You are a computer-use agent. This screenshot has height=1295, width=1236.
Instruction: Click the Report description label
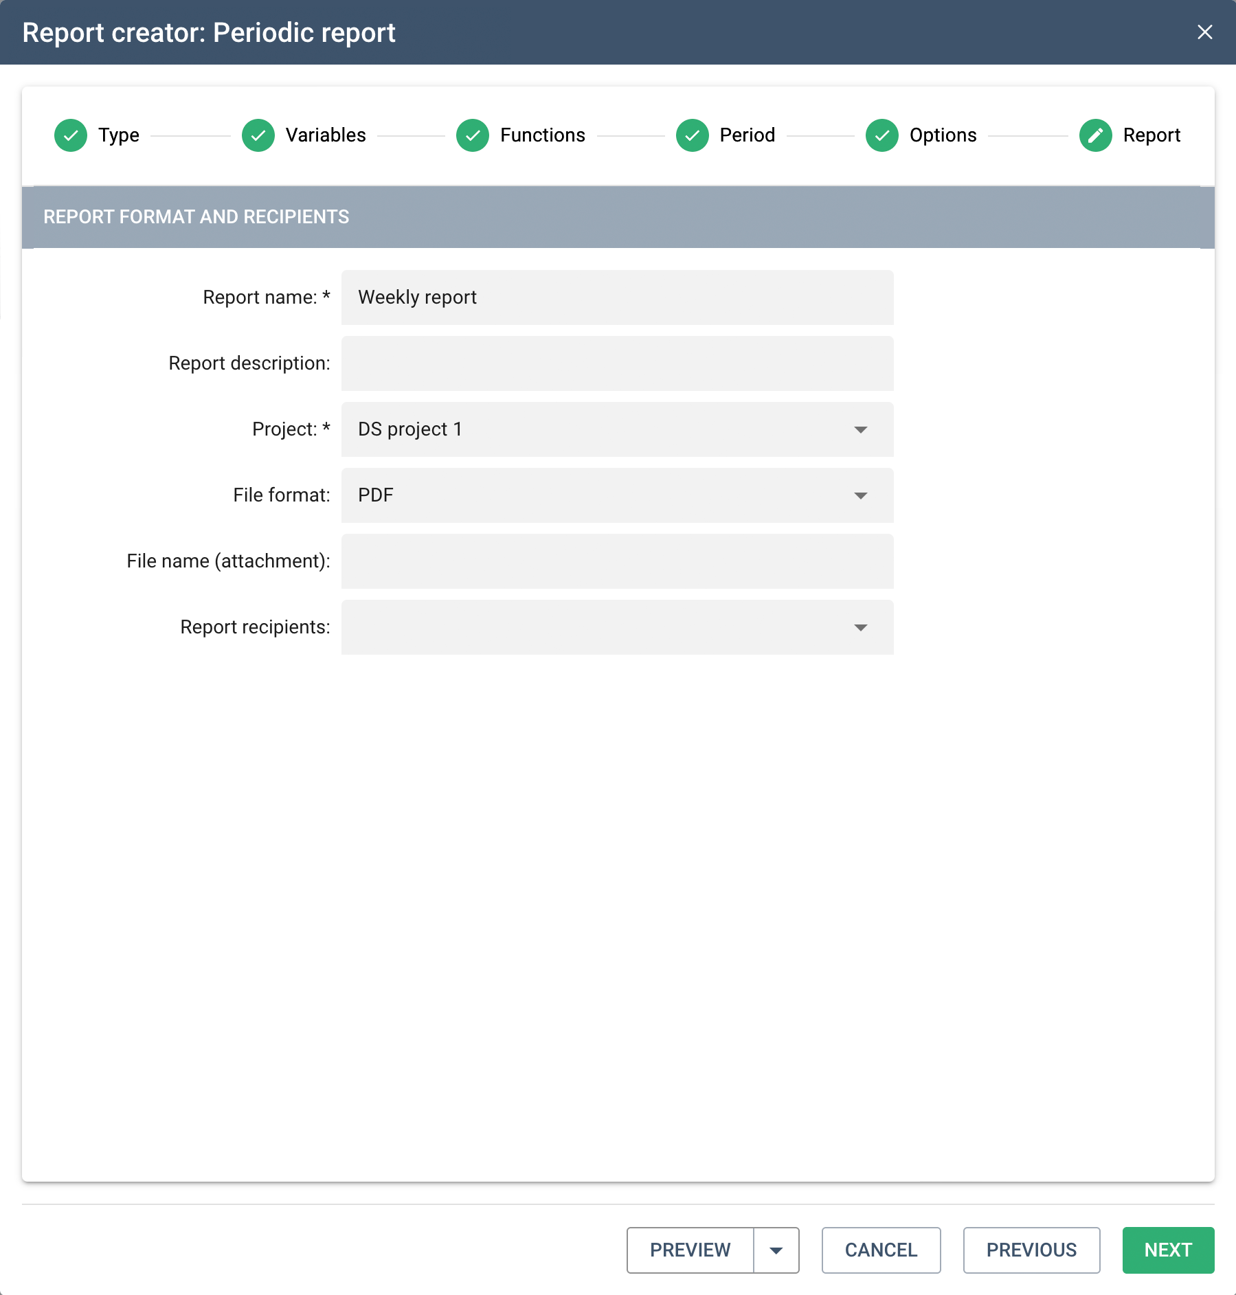click(x=249, y=363)
